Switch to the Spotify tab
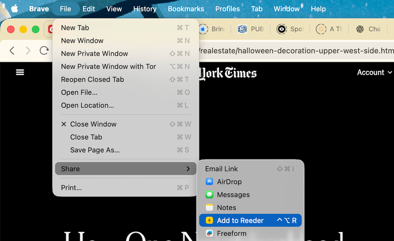This screenshot has height=241, width=394. point(290,29)
